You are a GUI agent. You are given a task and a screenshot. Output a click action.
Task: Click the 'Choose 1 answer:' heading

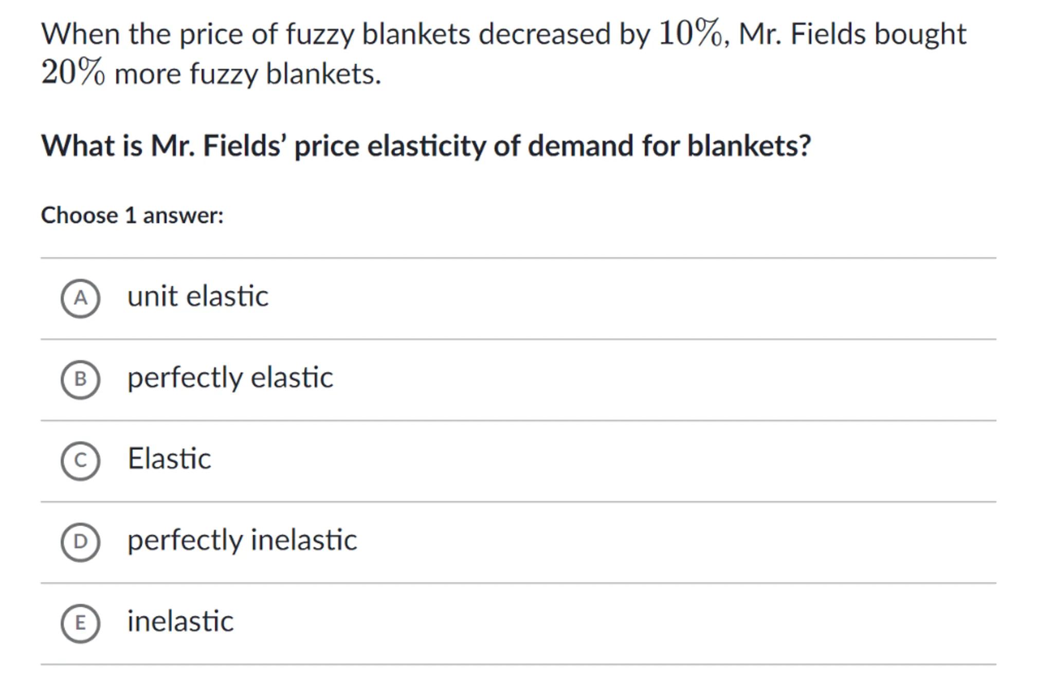point(132,215)
